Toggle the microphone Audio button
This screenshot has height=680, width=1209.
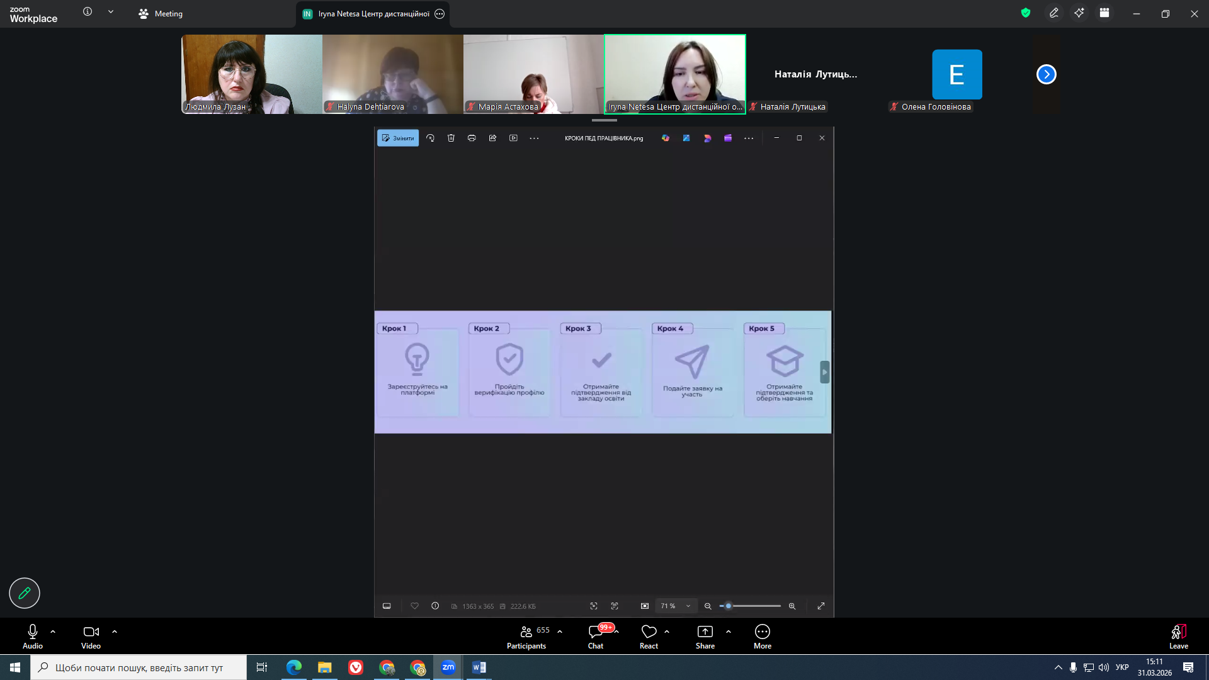(33, 632)
